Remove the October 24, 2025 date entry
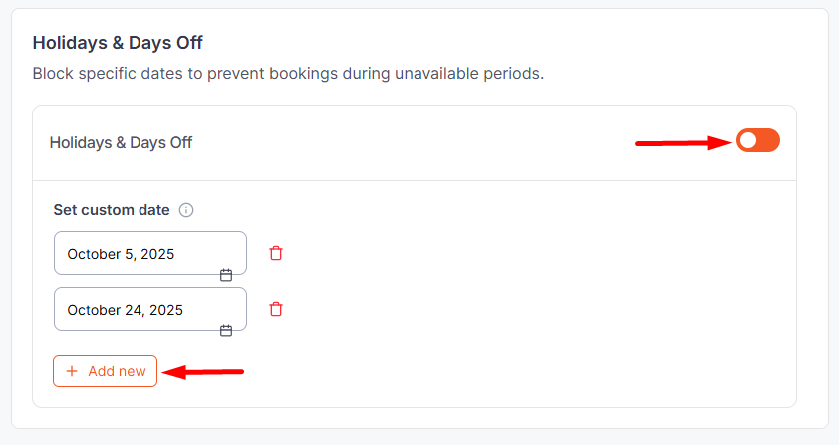 pos(276,310)
